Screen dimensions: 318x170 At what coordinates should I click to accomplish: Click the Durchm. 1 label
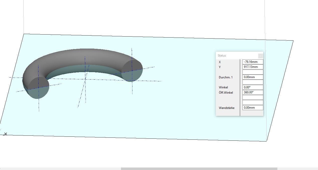click(226, 77)
